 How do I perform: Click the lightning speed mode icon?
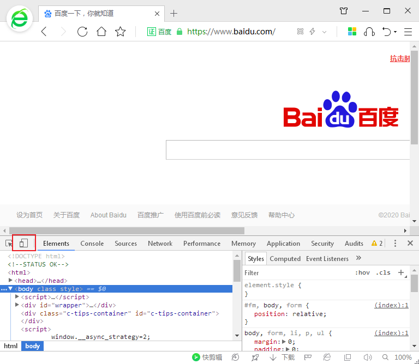[312, 32]
